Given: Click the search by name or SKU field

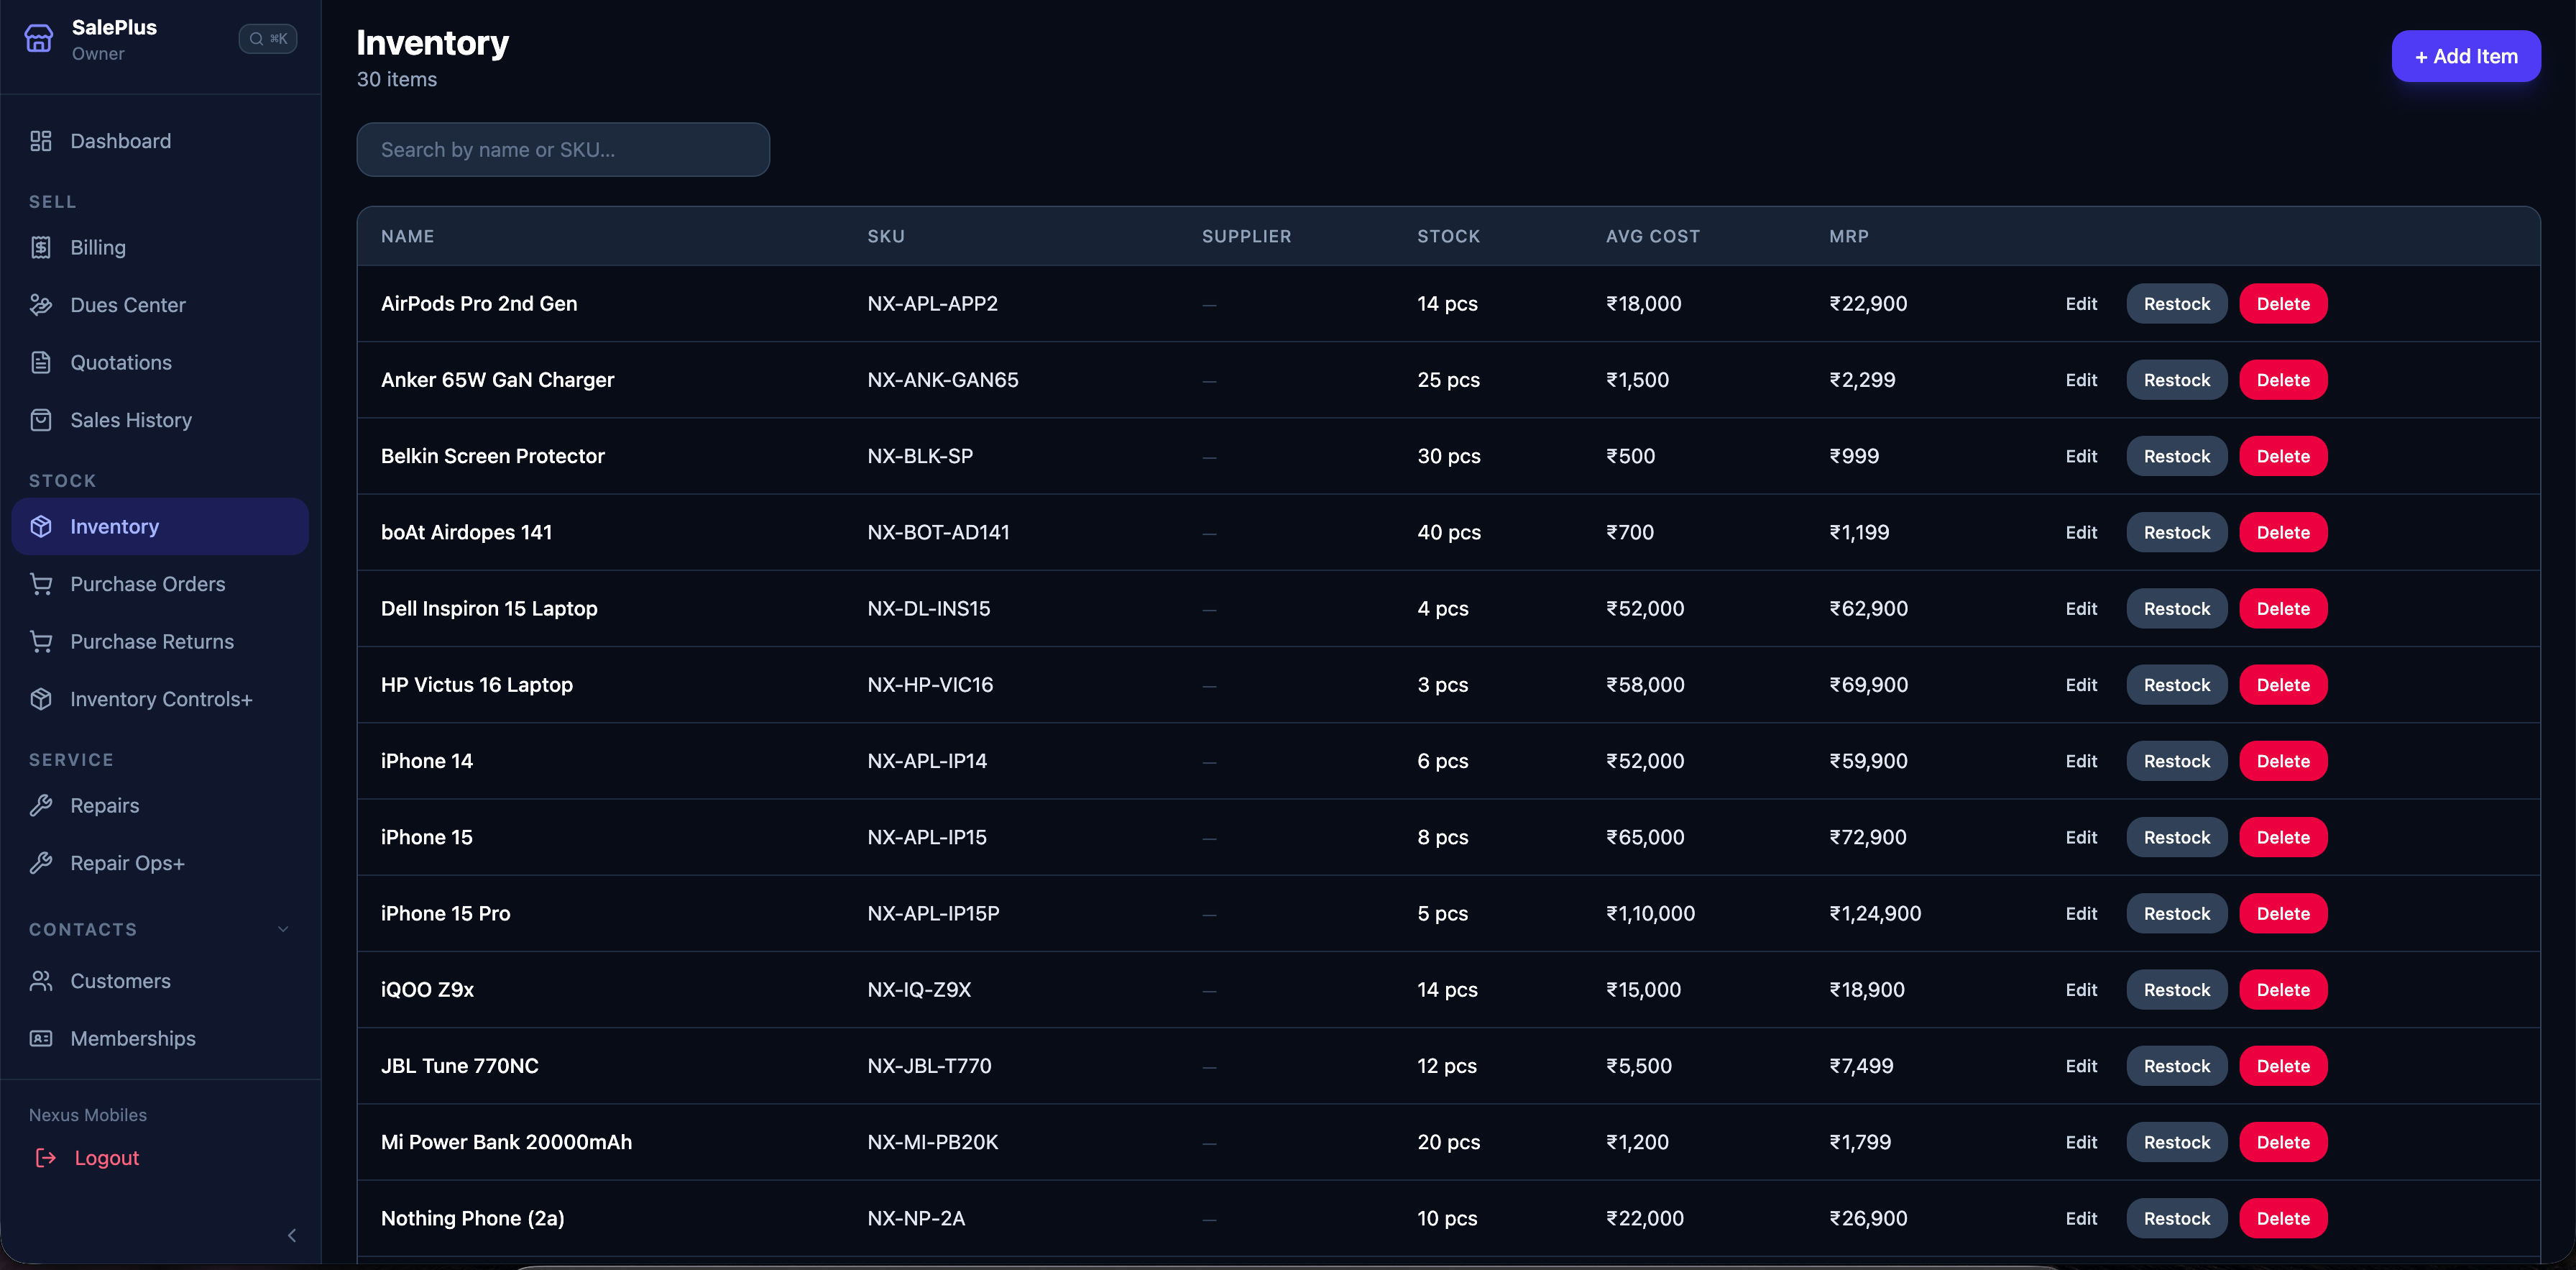Looking at the screenshot, I should [563, 149].
